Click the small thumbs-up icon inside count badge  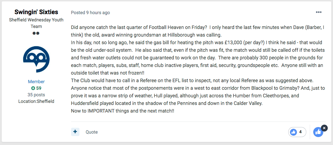(293, 132)
